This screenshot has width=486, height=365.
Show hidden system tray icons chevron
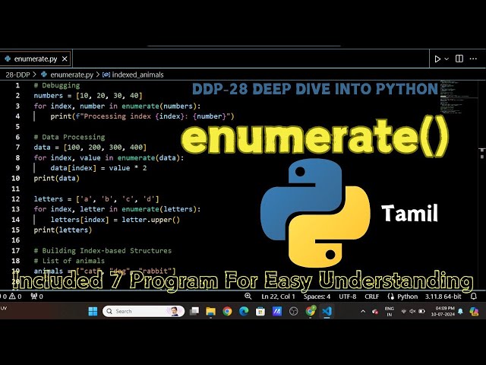(x=363, y=311)
